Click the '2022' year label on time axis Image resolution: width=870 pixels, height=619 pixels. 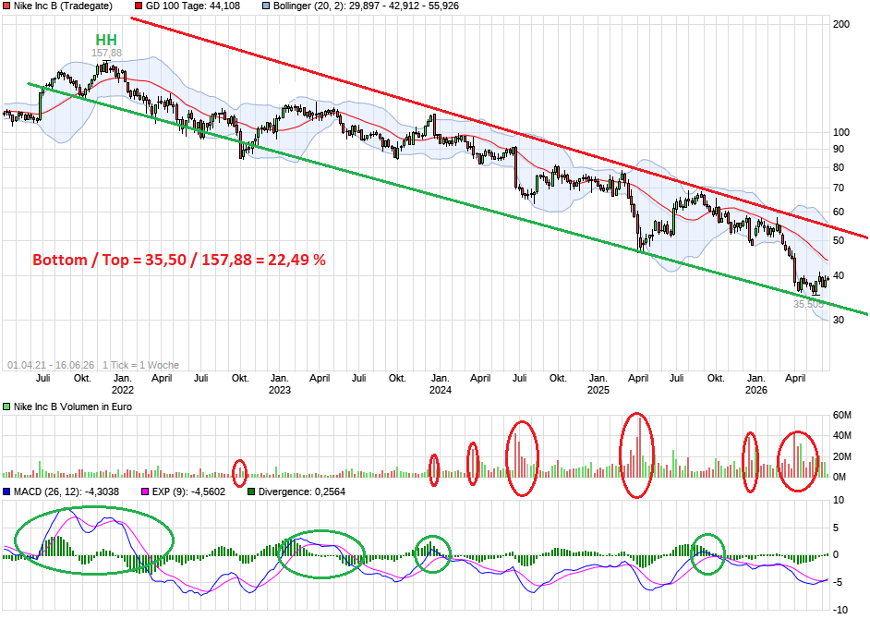click(123, 390)
